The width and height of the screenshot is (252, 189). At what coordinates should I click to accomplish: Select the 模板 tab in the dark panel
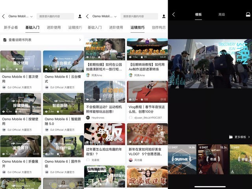point(198,15)
